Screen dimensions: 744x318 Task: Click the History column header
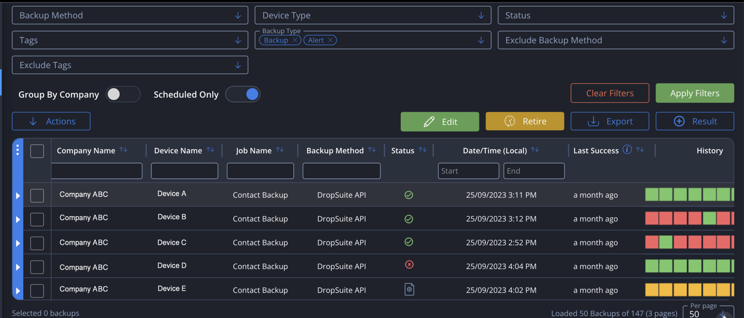[710, 150]
